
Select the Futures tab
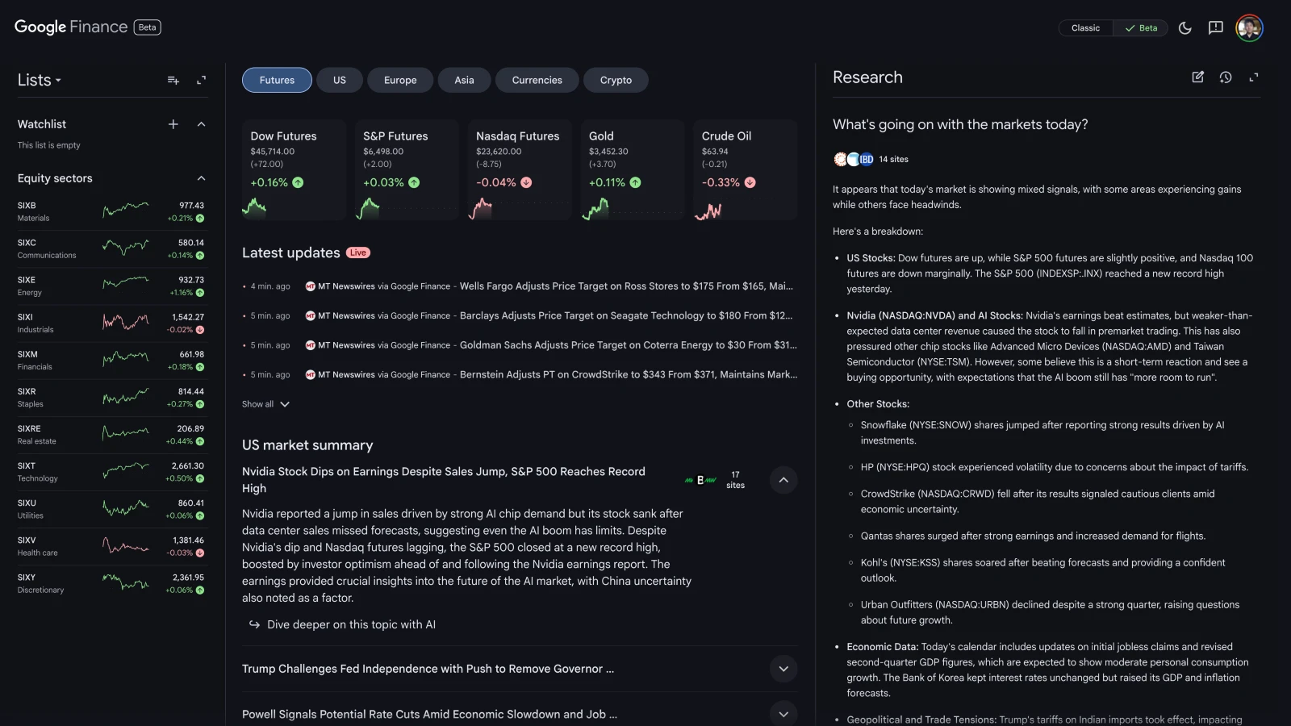point(277,80)
